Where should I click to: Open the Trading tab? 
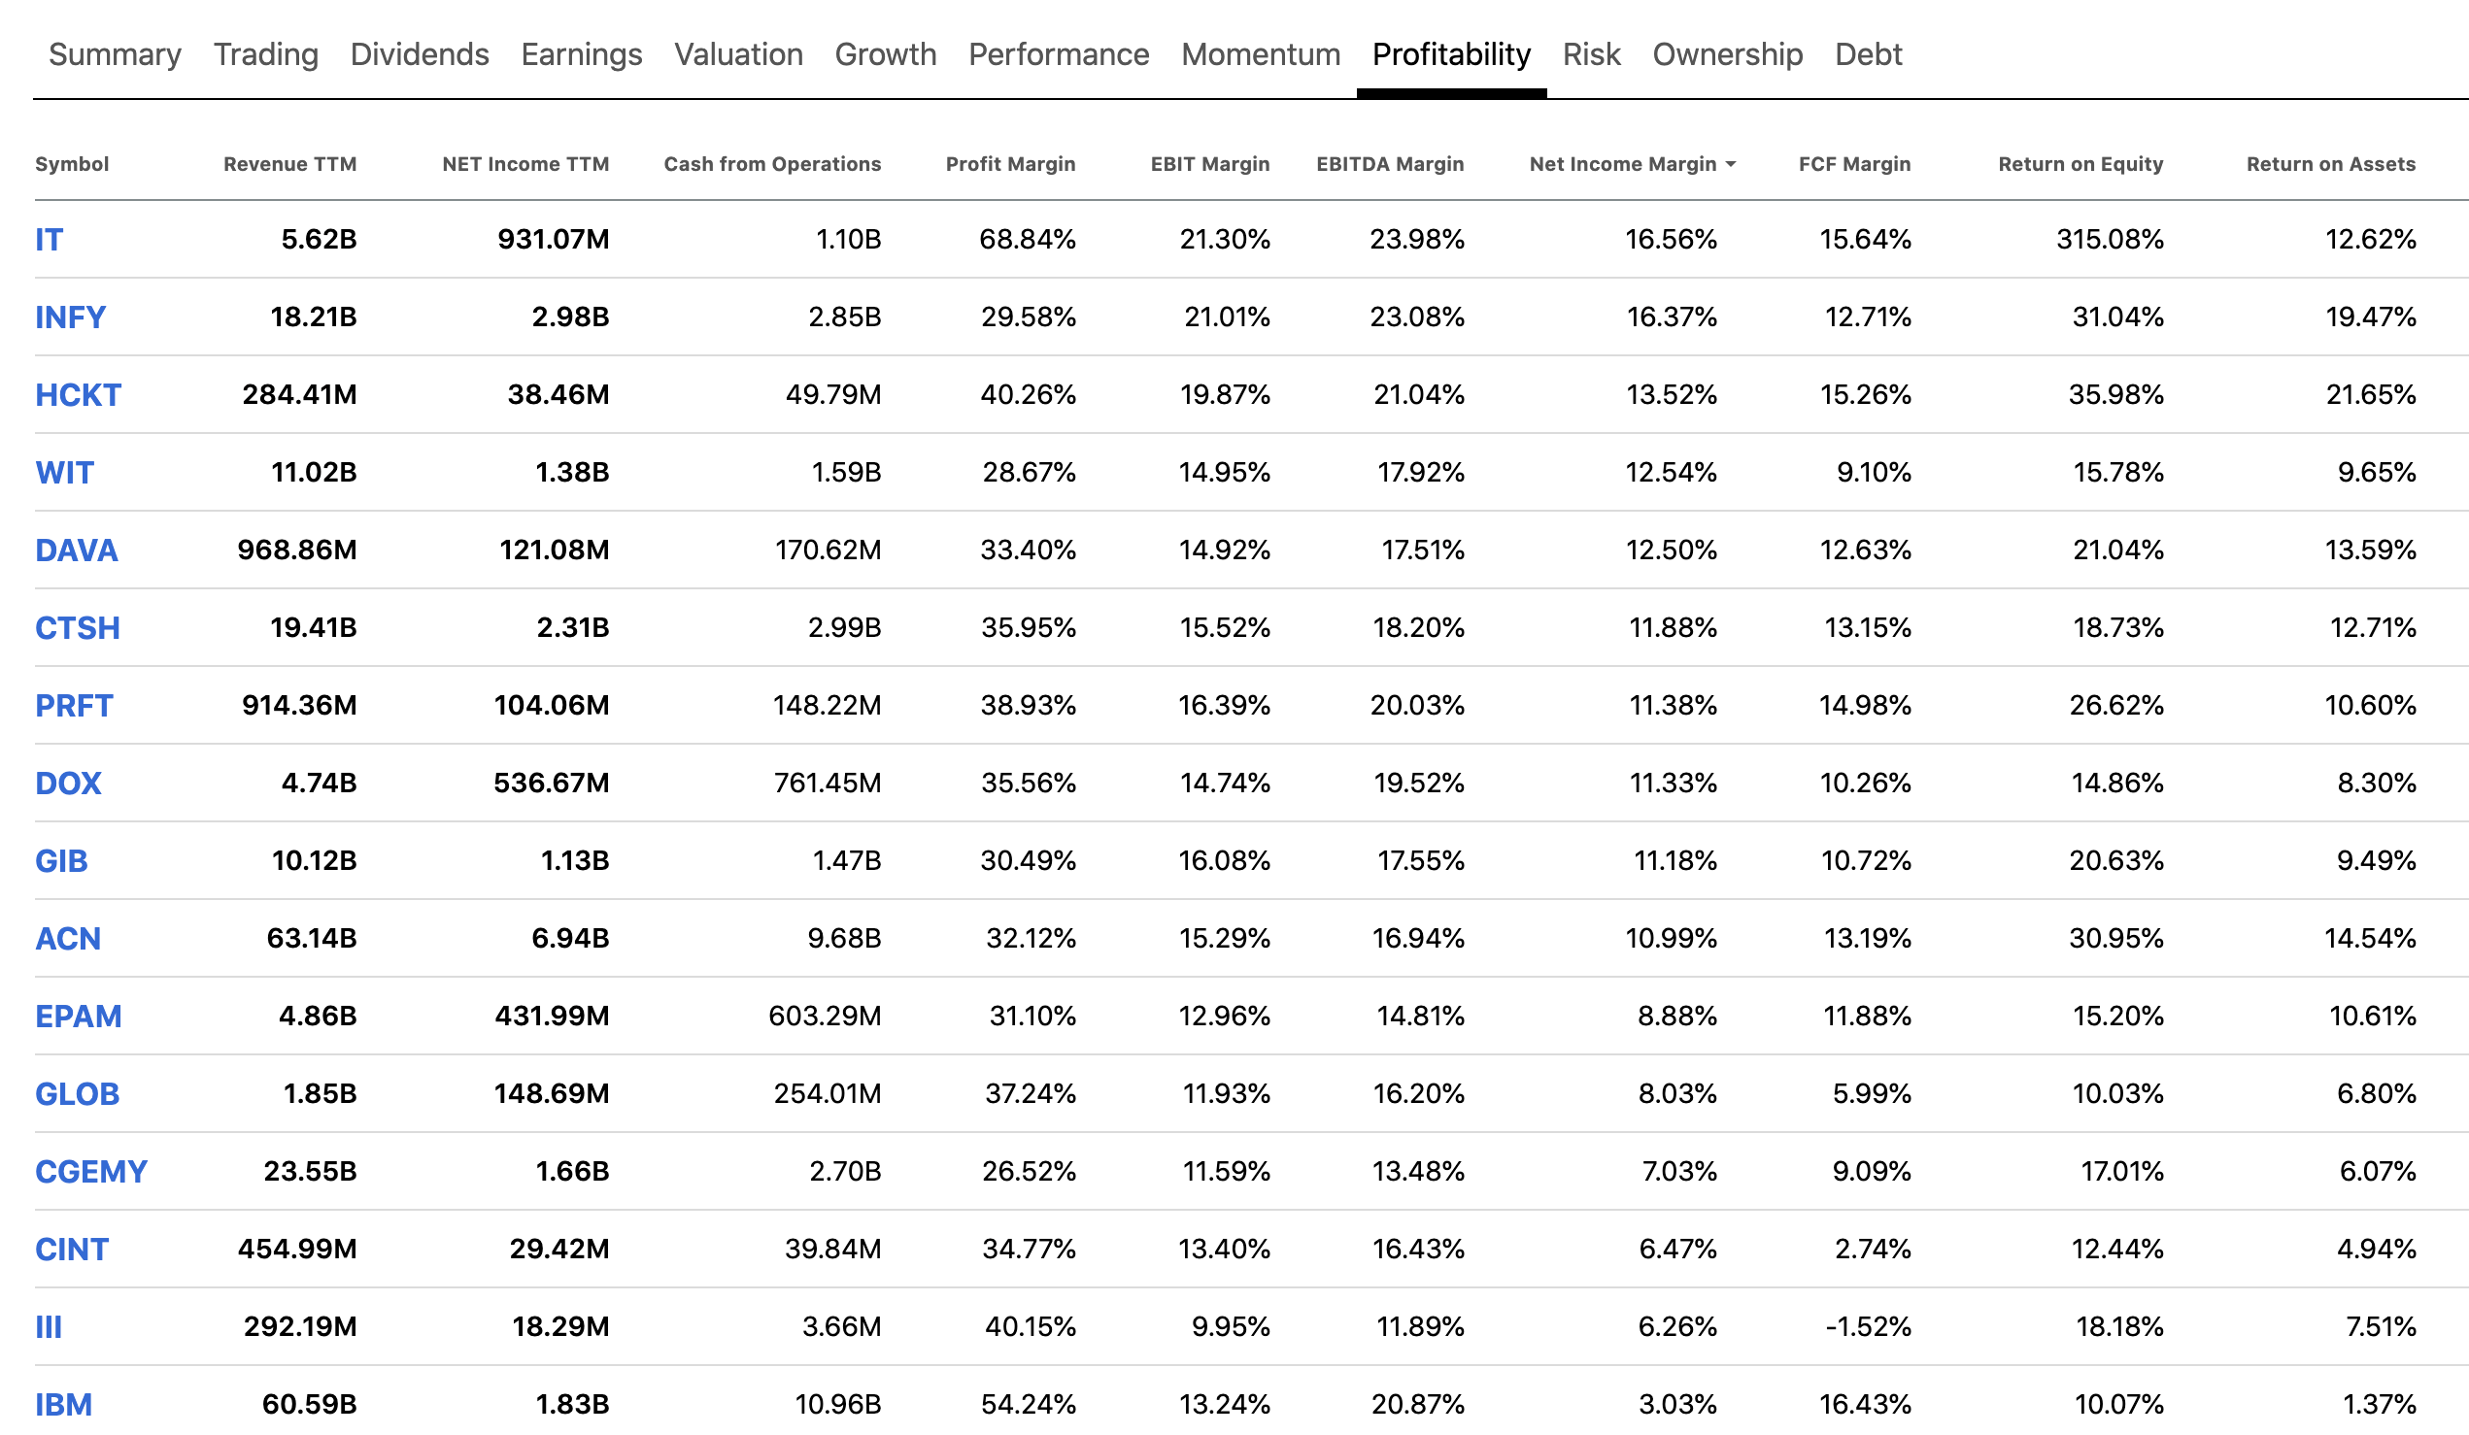click(x=265, y=53)
